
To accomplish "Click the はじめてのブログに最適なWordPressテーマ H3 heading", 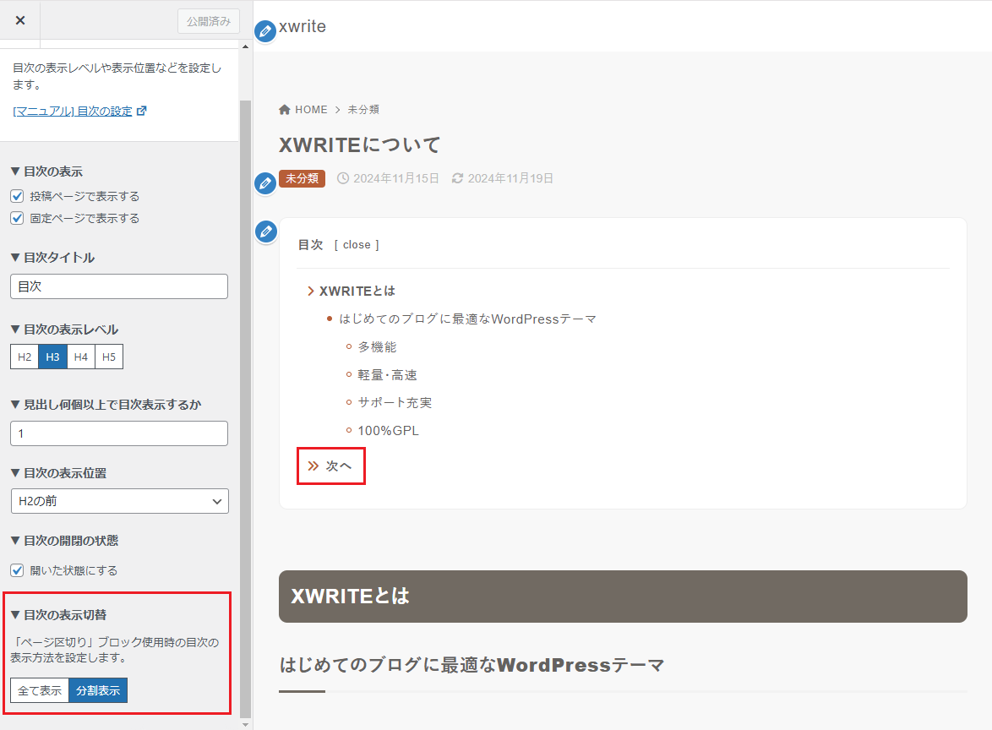I will (471, 665).
